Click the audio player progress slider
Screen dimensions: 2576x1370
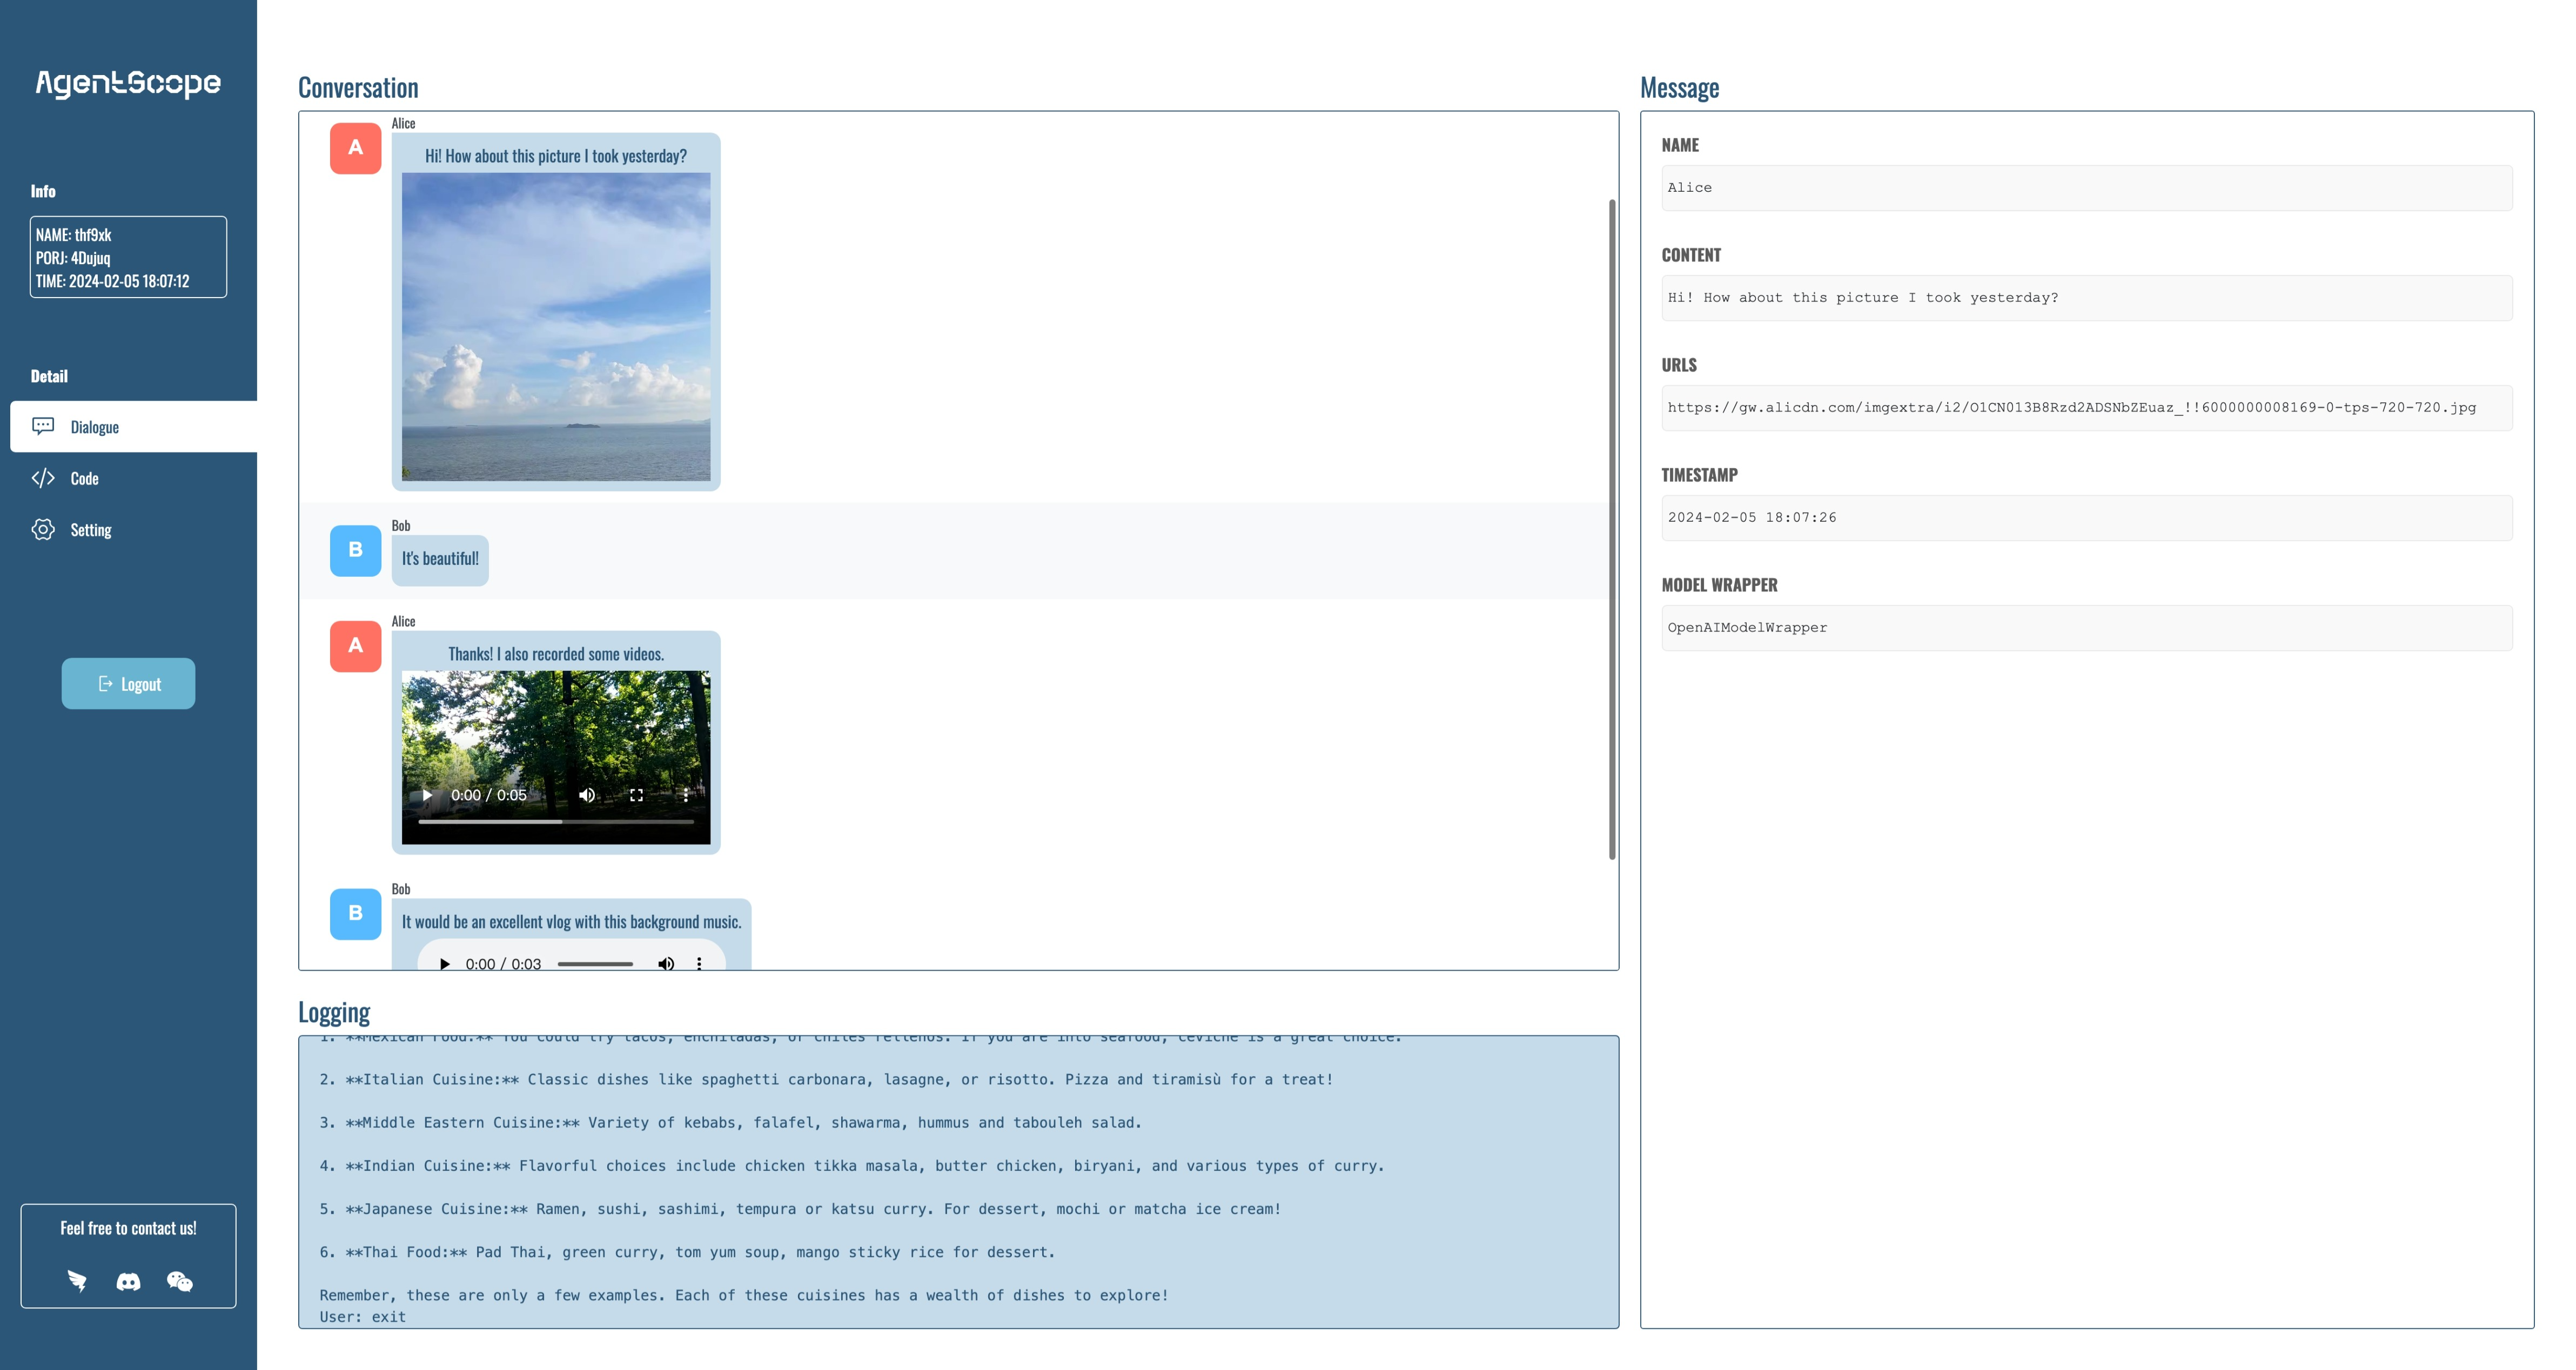(x=595, y=963)
